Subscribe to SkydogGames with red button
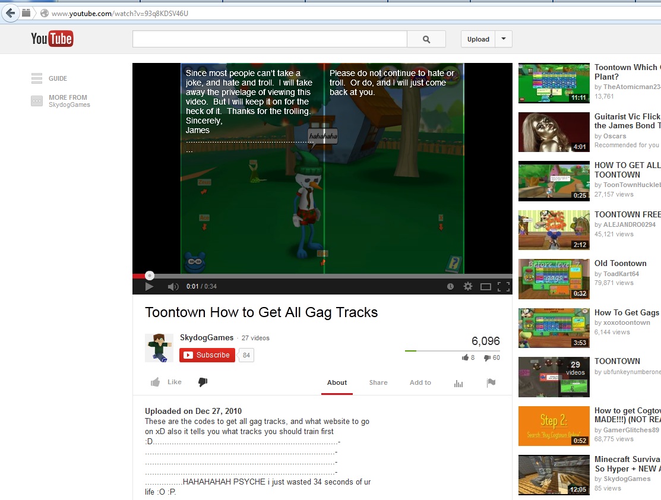This screenshot has width=661, height=500. pyautogui.click(x=207, y=355)
